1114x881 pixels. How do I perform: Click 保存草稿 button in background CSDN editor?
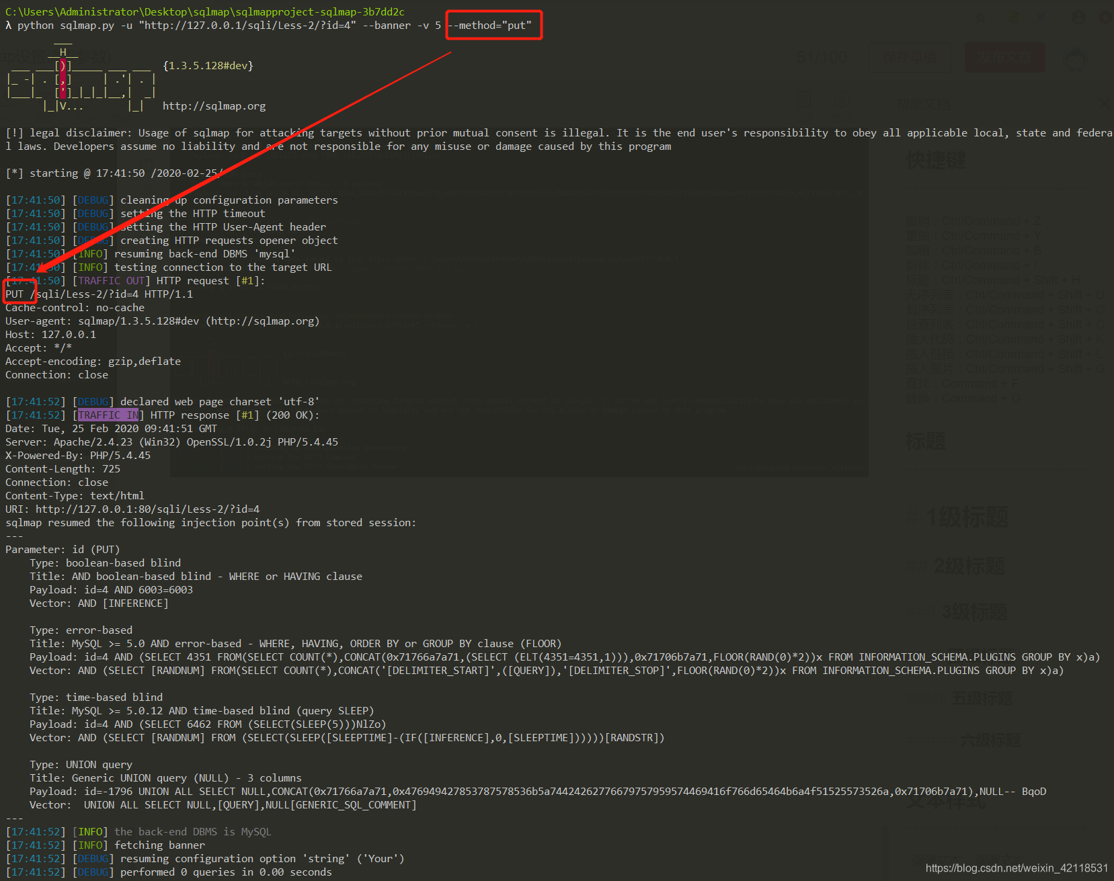[x=909, y=58]
